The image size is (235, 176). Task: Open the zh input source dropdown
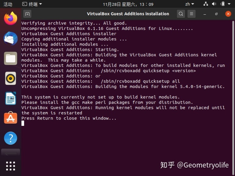[190, 4]
